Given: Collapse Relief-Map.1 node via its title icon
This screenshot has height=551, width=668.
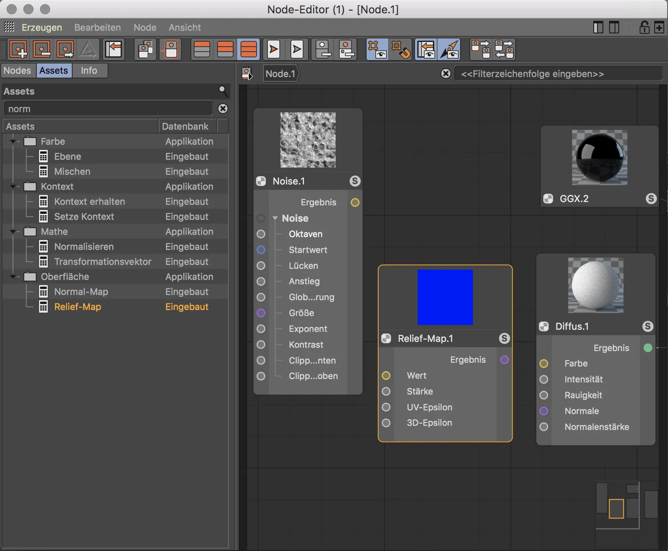Looking at the screenshot, I should tap(386, 339).
